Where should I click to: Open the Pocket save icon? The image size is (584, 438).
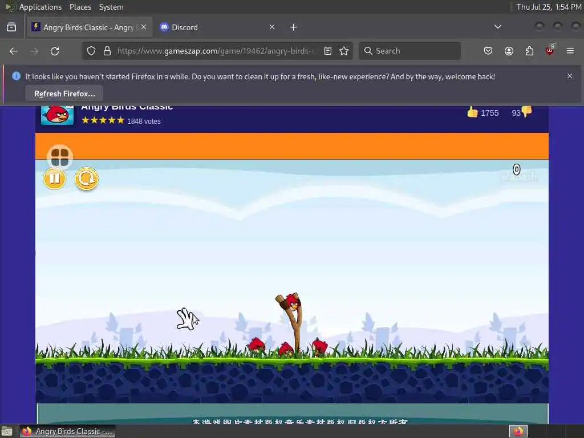[x=488, y=51]
